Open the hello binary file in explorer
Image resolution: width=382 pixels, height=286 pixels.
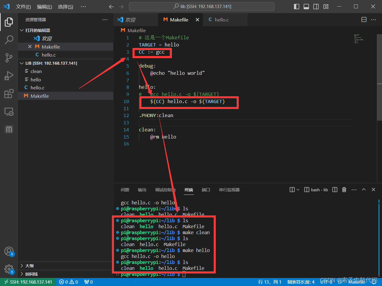coord(66,80)
